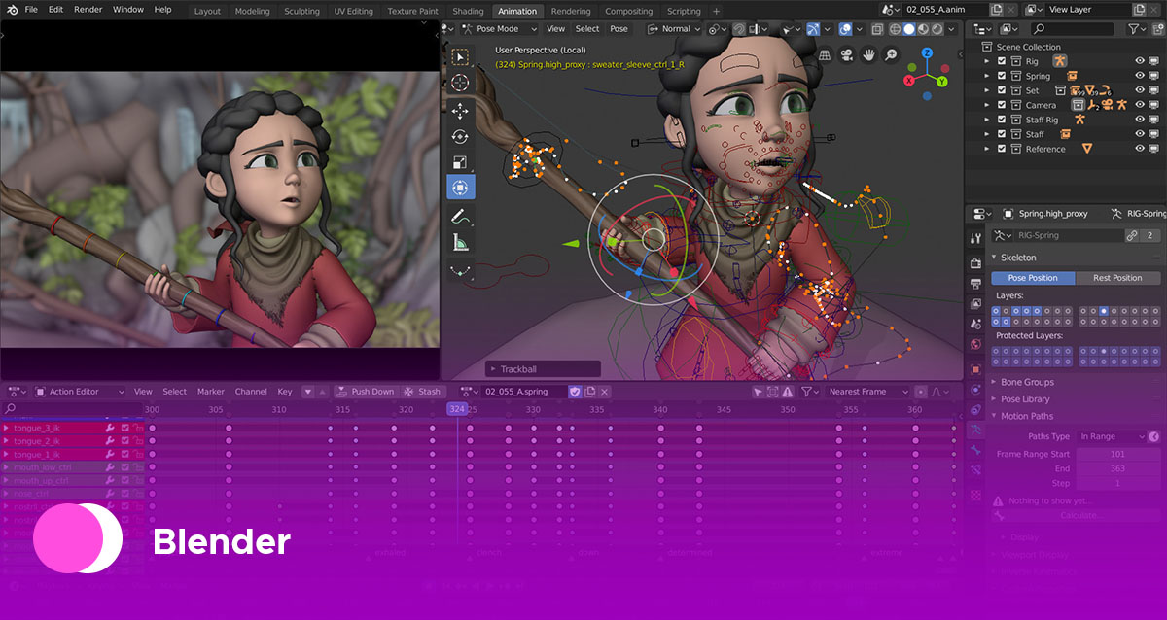The image size is (1167, 620).
Task: Select the Scale tool
Action: click(461, 162)
